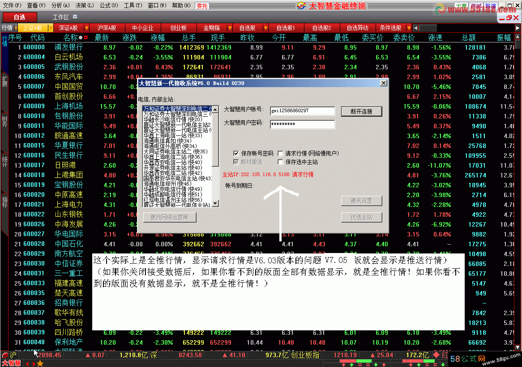Open the 公式(U) menu
This screenshot has height=367, width=522.
[x=108, y=6]
